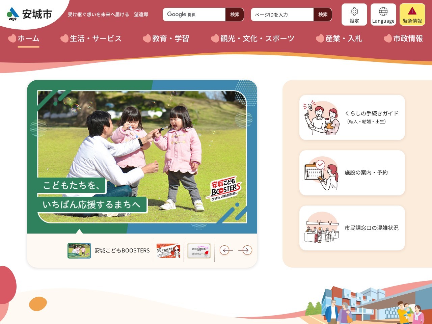Open the 設定 settings gear button

point(354,15)
